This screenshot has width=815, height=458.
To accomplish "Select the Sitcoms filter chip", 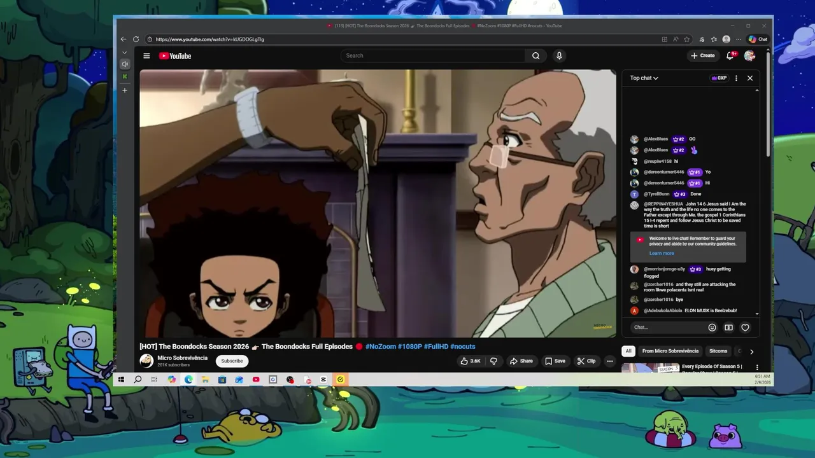I will (718, 351).
